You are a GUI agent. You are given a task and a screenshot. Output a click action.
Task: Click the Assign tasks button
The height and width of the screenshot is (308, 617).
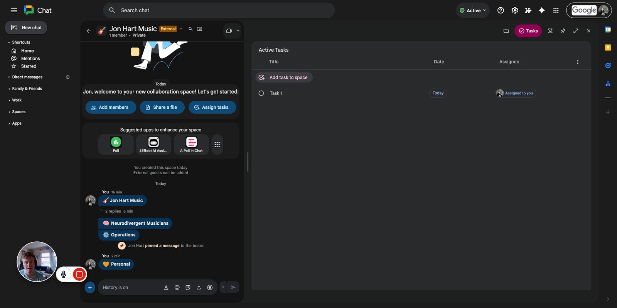point(212,107)
